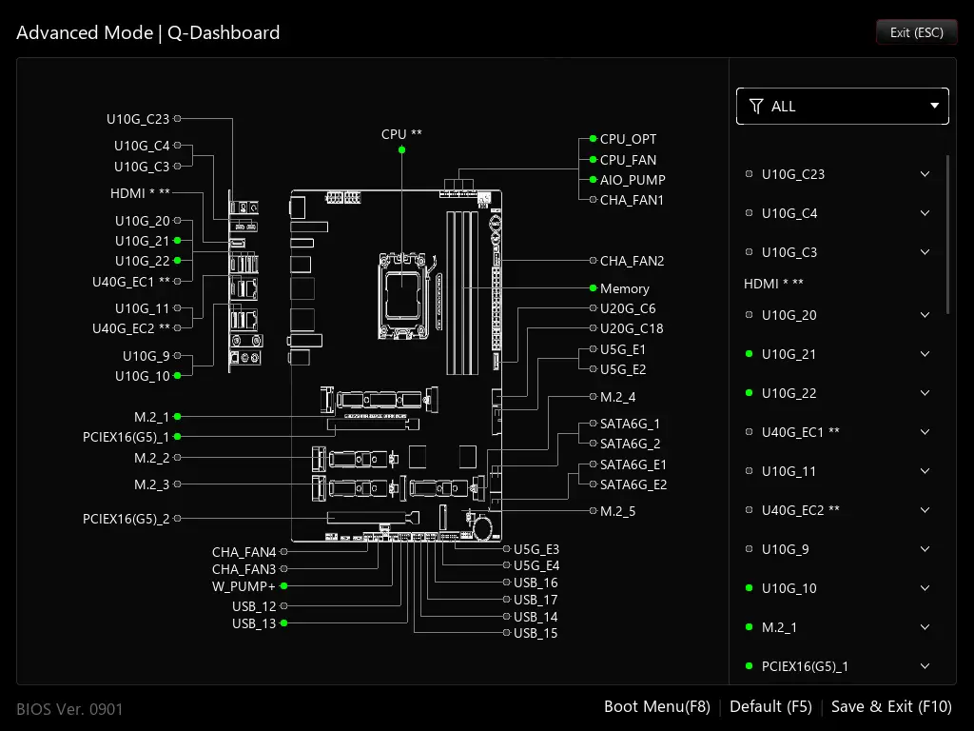Open Boot Menu(F8)
Screen dimensions: 974x731
656,707
